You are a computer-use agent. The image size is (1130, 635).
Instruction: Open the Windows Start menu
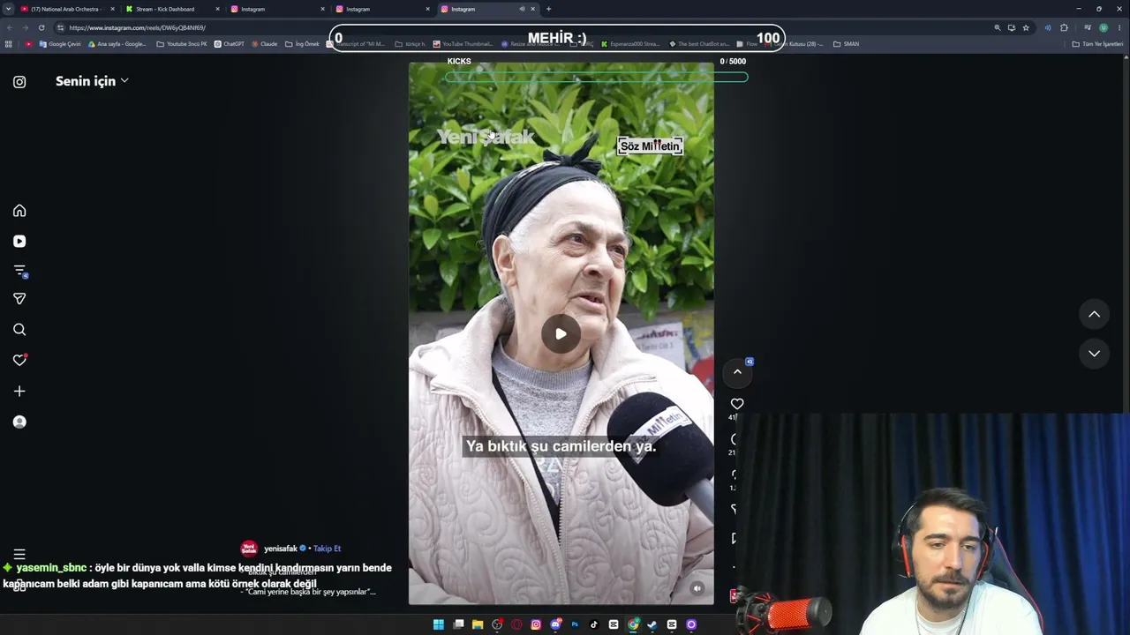(439, 624)
